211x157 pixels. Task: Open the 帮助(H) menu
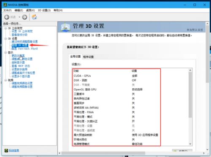point(58,10)
